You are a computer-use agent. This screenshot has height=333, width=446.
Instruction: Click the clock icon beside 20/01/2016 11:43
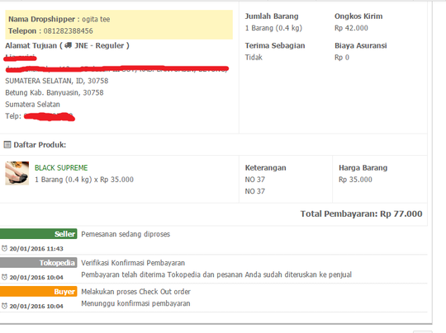(4, 248)
